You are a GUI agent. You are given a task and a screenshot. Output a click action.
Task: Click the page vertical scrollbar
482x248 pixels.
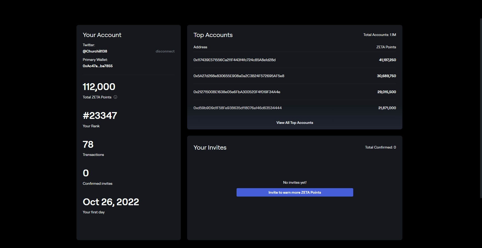tap(481, 108)
